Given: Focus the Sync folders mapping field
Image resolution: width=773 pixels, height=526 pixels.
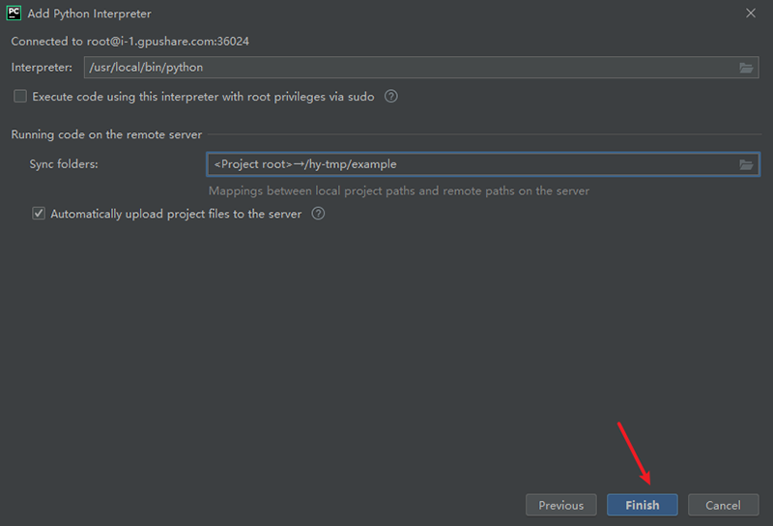Looking at the screenshot, I should pos(482,164).
